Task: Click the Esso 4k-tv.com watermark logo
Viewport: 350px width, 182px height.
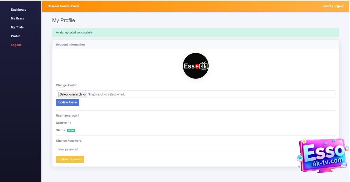Action: point(323,155)
